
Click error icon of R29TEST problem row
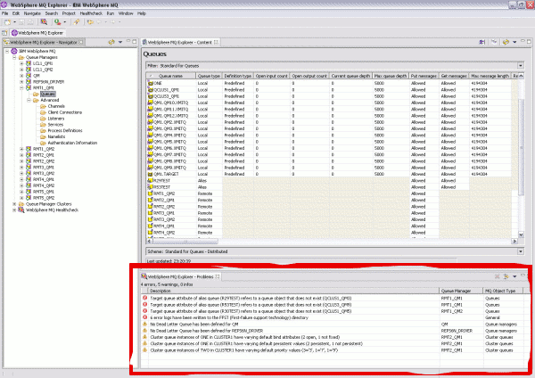(144, 298)
